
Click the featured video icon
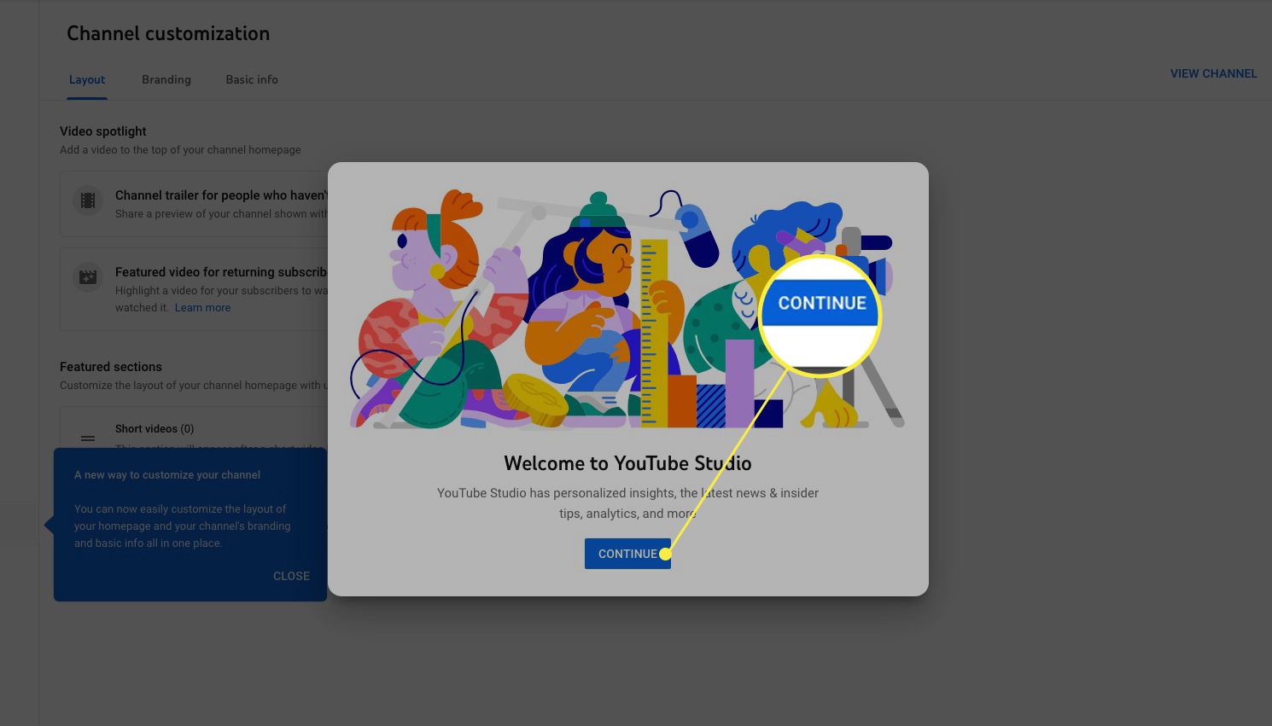tap(87, 277)
